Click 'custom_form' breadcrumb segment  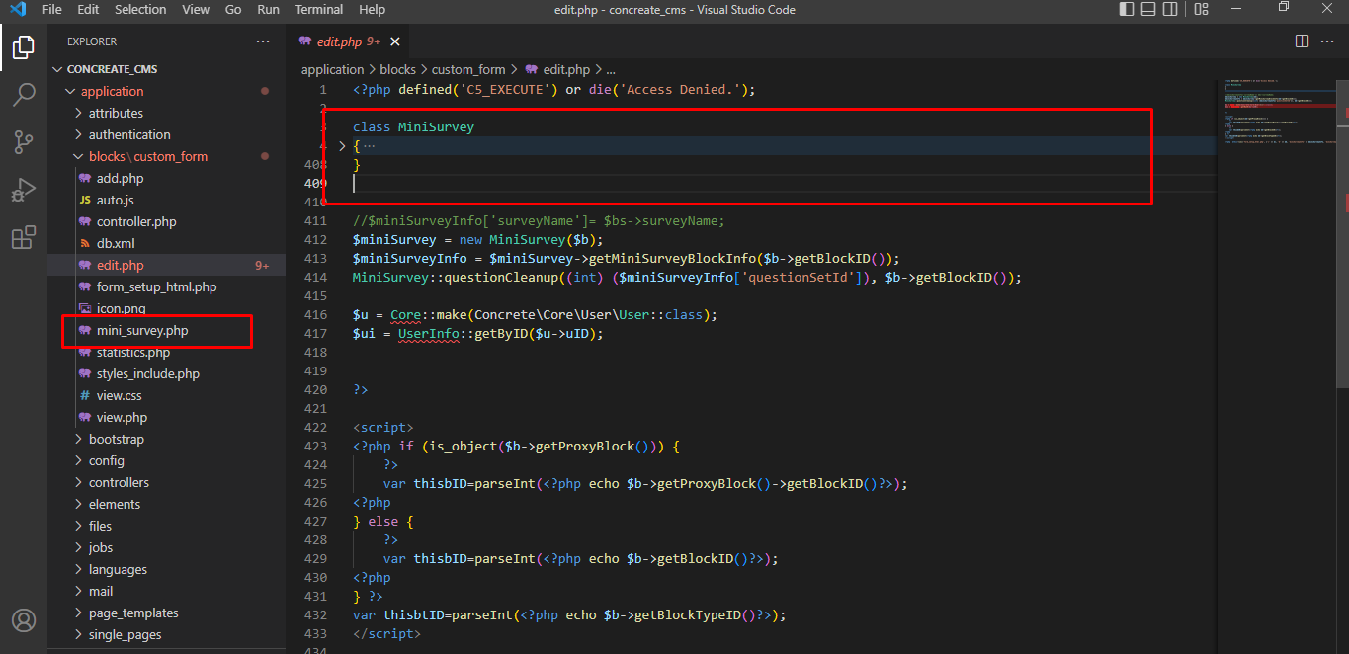(x=468, y=69)
